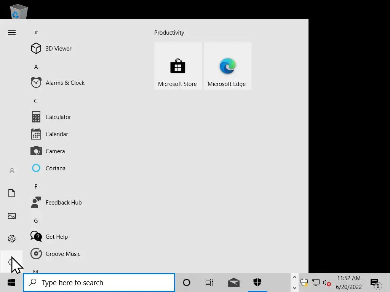Image resolution: width=390 pixels, height=292 pixels.
Task: Launch the Camera app
Action: (x=48, y=151)
